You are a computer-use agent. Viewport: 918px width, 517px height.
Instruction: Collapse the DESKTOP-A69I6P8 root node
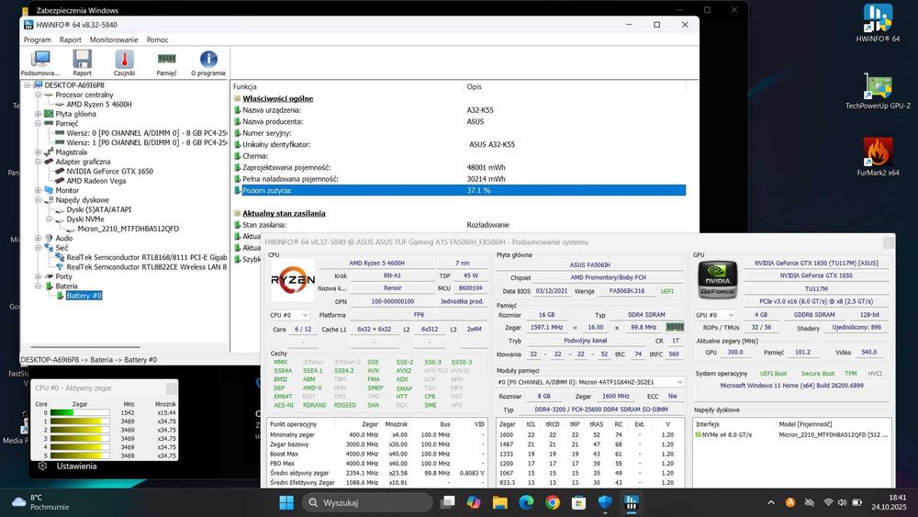(27, 84)
